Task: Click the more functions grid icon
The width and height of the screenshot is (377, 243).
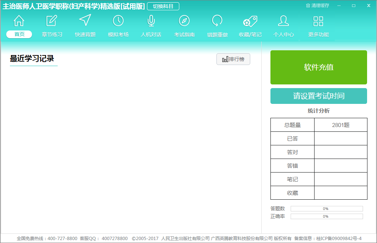Action: pyautogui.click(x=318, y=21)
